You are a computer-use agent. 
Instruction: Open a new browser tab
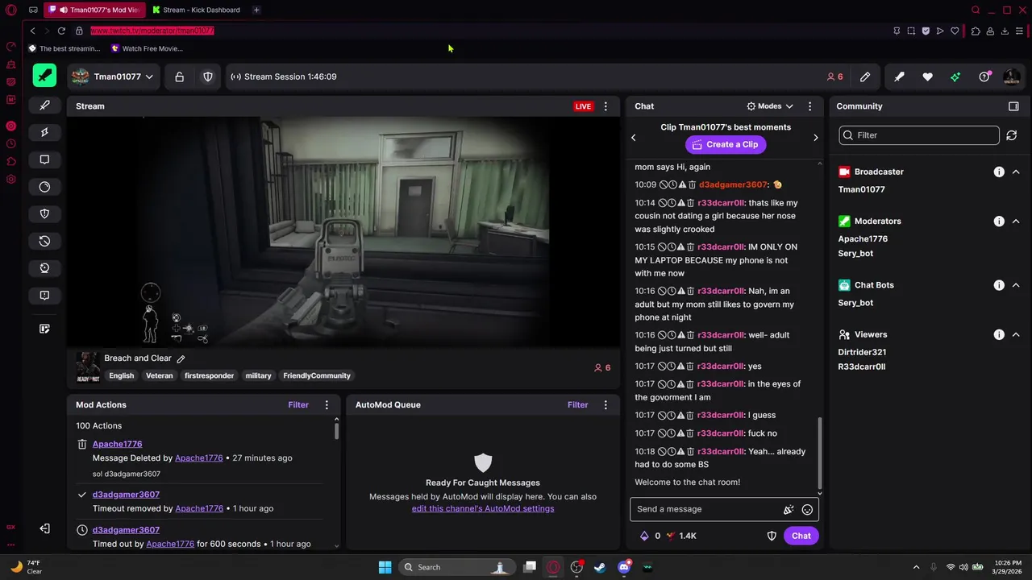click(x=256, y=10)
